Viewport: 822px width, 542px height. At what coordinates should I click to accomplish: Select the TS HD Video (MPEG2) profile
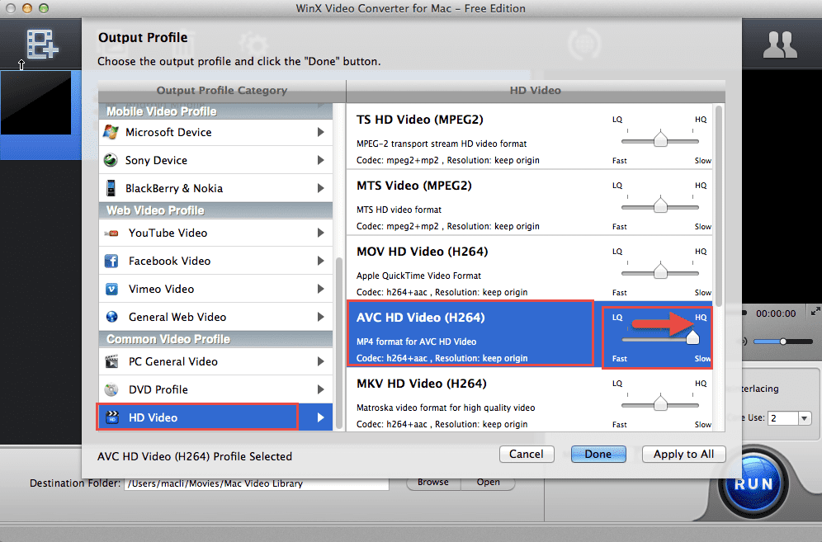530,136
